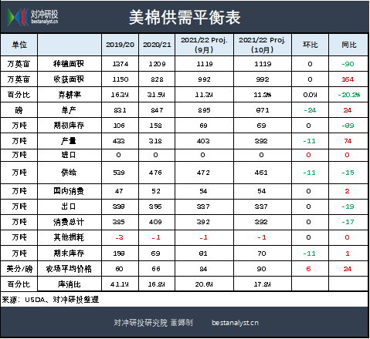Click the red 164 同比 value
Viewport: 370px width, 339px height.
click(348, 79)
